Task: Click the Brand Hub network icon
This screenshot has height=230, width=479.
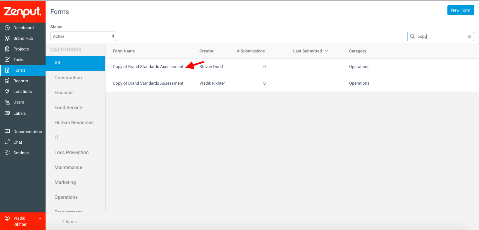Action: pos(7,38)
